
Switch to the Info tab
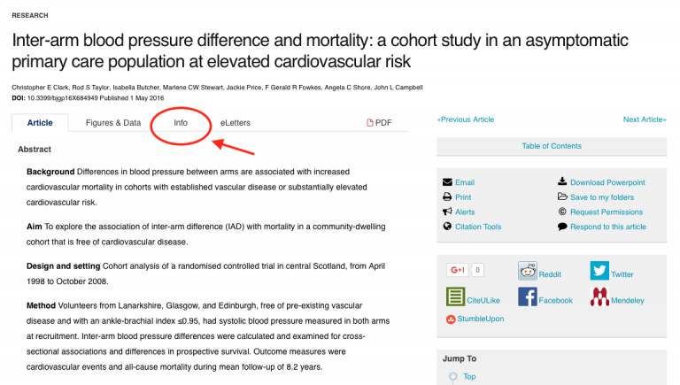(x=181, y=123)
